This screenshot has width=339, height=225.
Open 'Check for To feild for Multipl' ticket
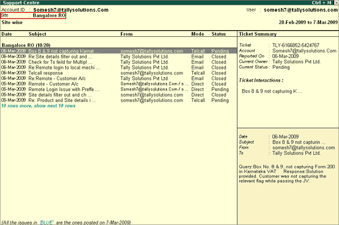click(x=118, y=62)
